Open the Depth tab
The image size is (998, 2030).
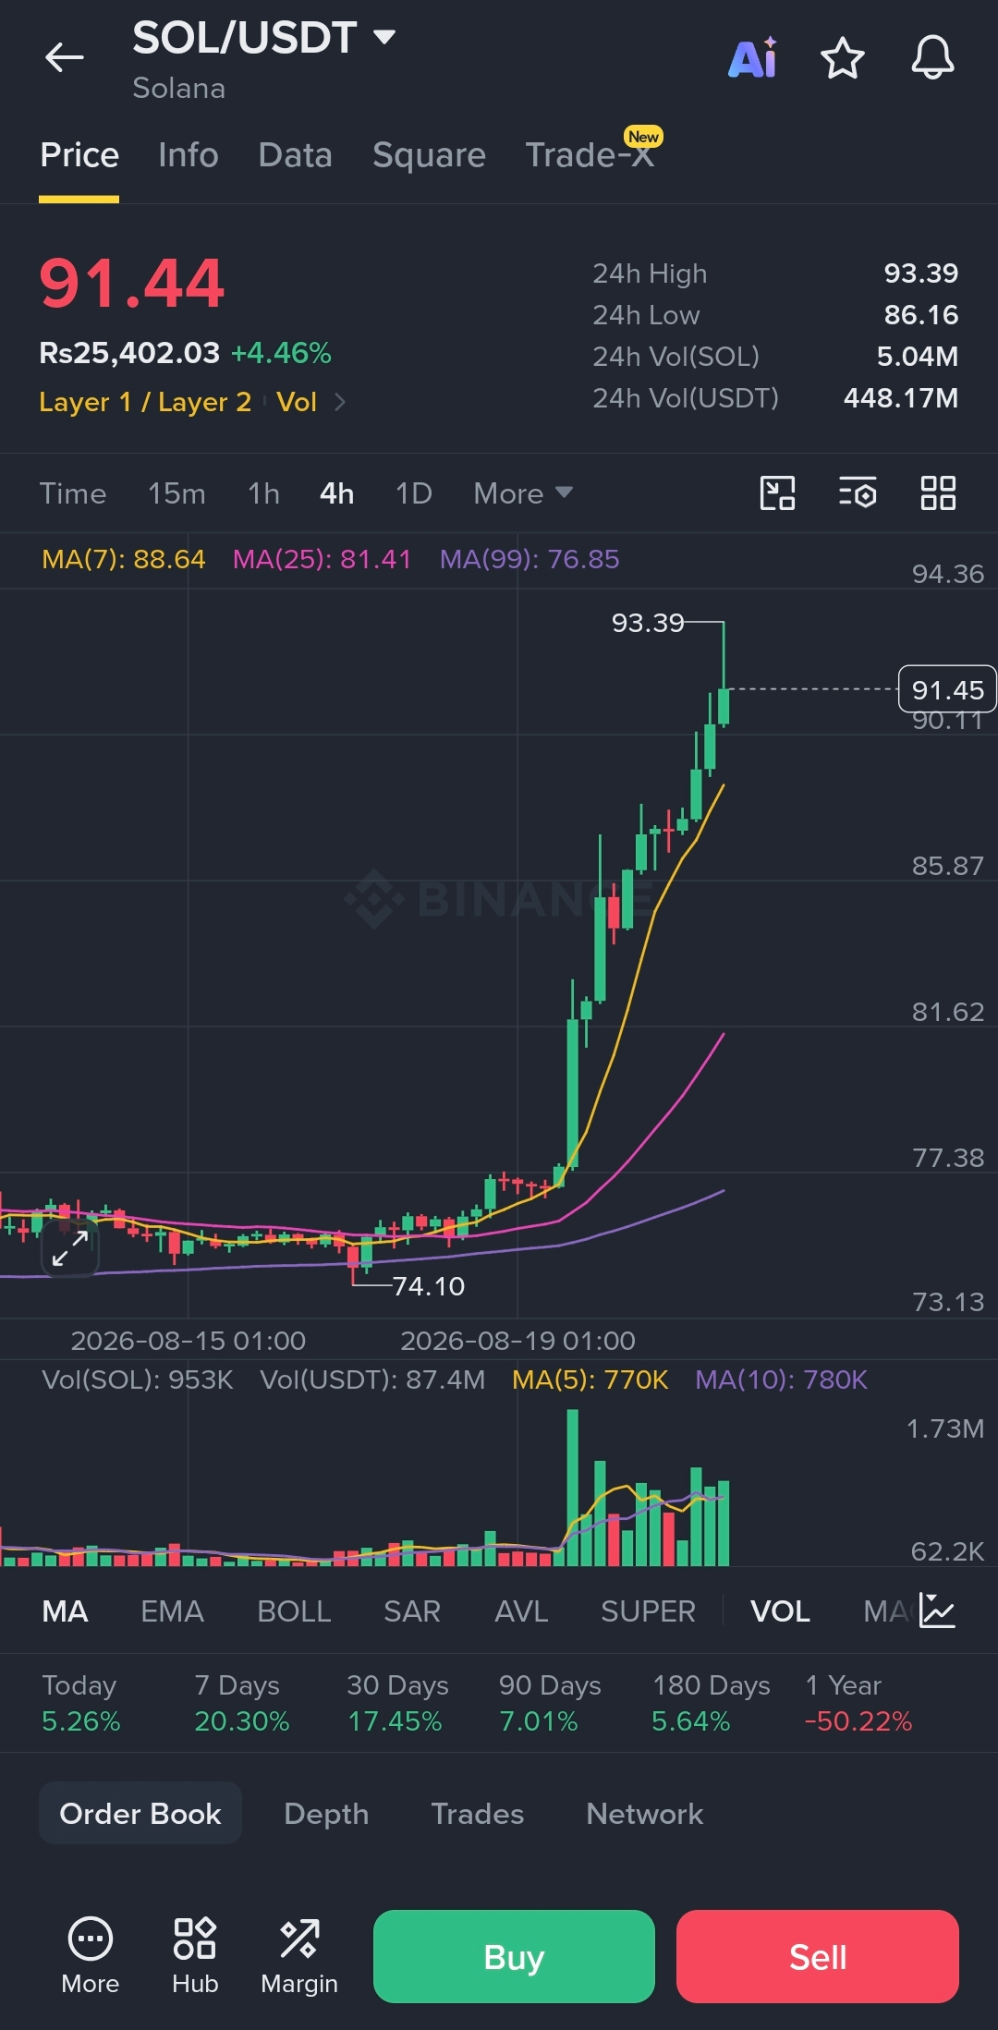pos(326,1814)
